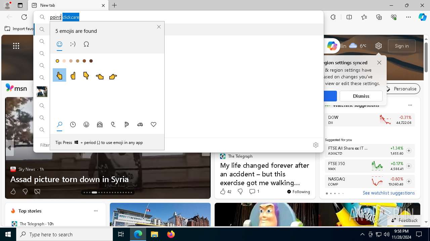Open Browser essentials heart icon
This screenshot has width=430, height=241.
coord(394,17)
